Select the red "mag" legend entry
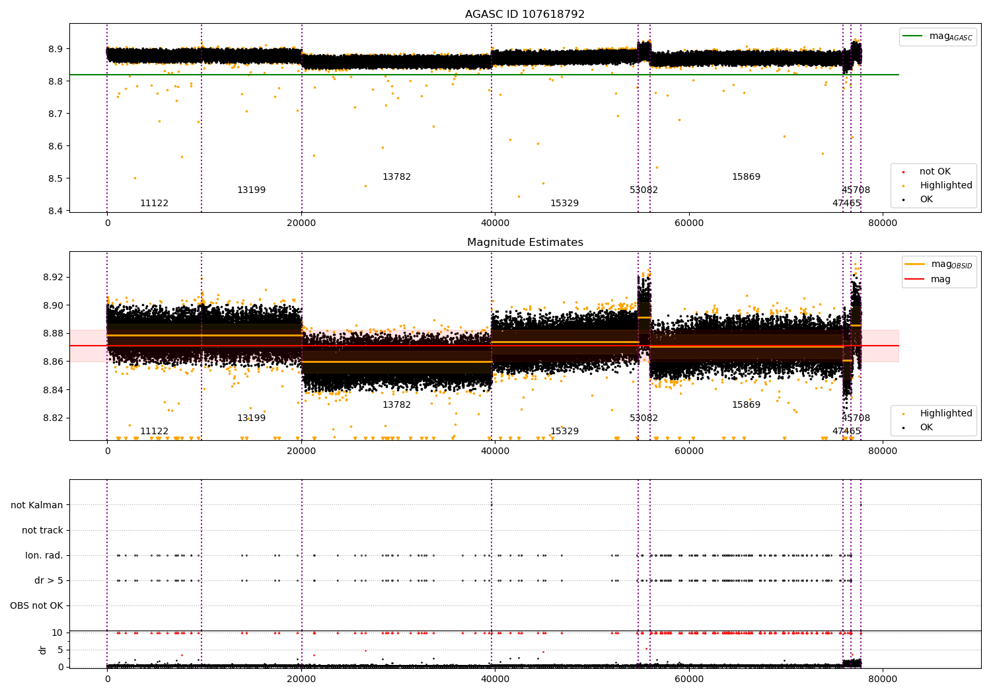This screenshot has width=991, height=694. [929, 280]
